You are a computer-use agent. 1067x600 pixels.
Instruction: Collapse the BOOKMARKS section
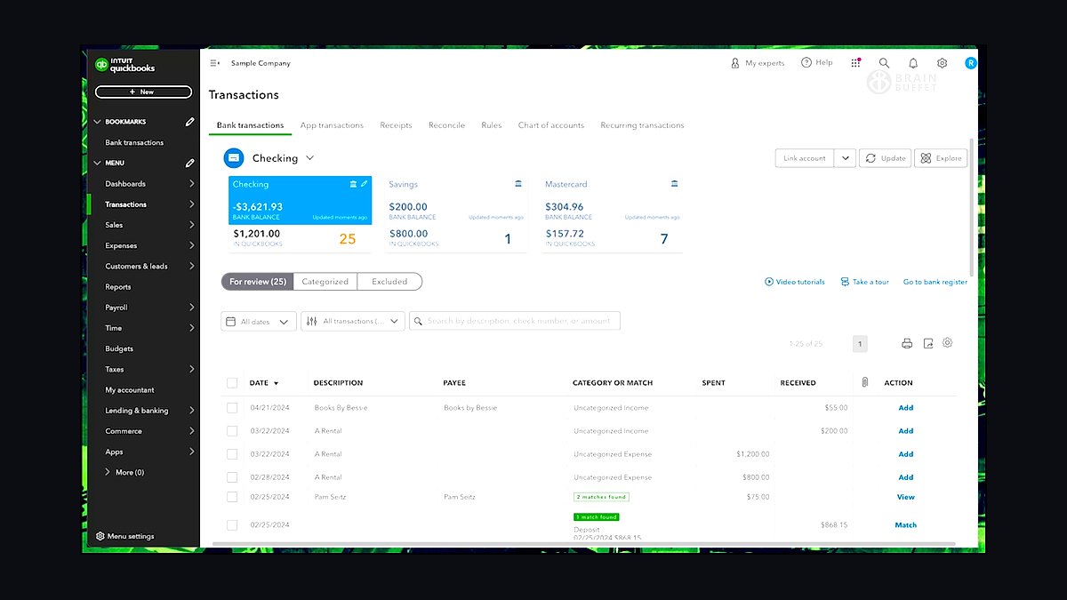pyautogui.click(x=97, y=122)
